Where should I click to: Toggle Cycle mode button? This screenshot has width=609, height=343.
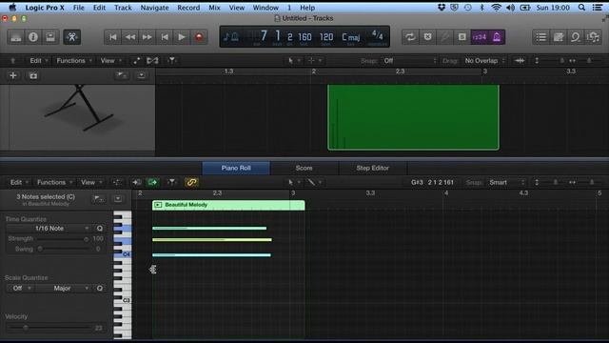(x=410, y=37)
